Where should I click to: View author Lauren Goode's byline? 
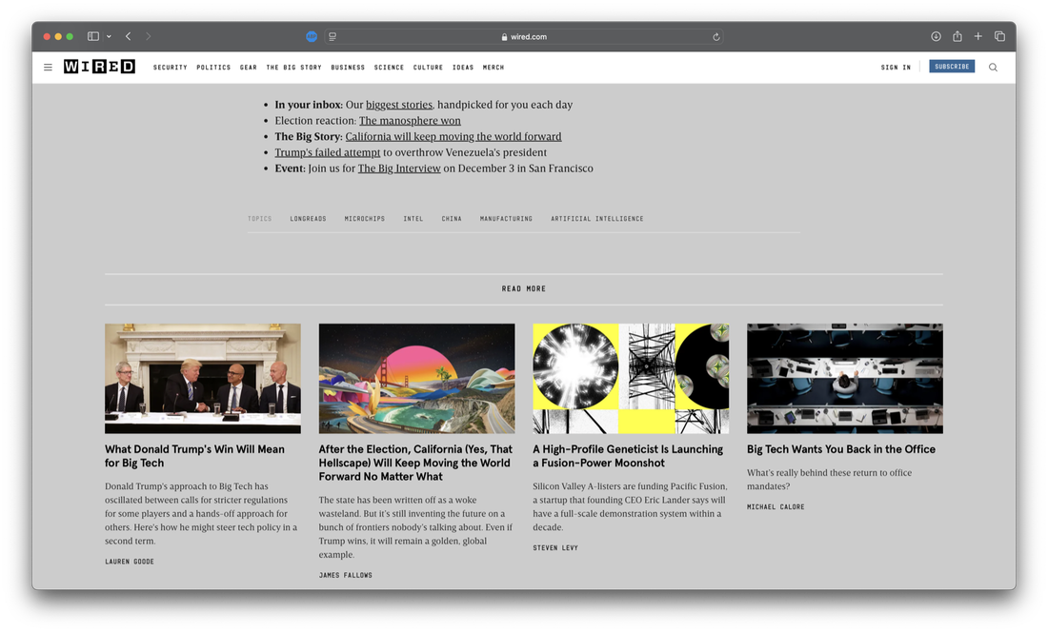[x=130, y=562]
